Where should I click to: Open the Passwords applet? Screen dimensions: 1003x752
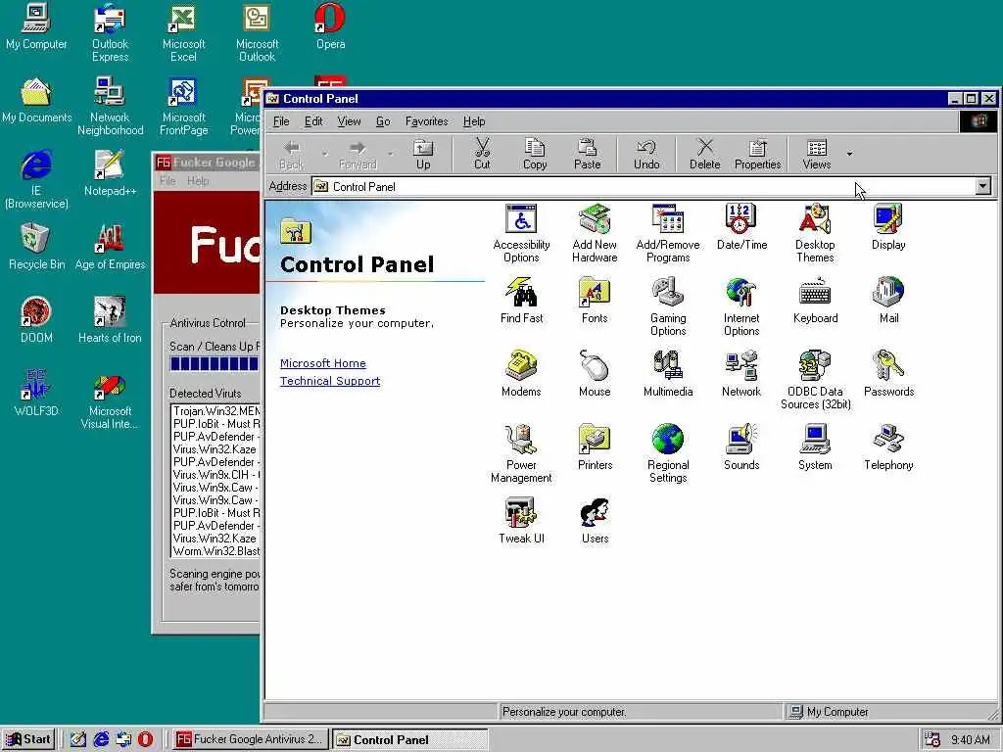(x=888, y=374)
